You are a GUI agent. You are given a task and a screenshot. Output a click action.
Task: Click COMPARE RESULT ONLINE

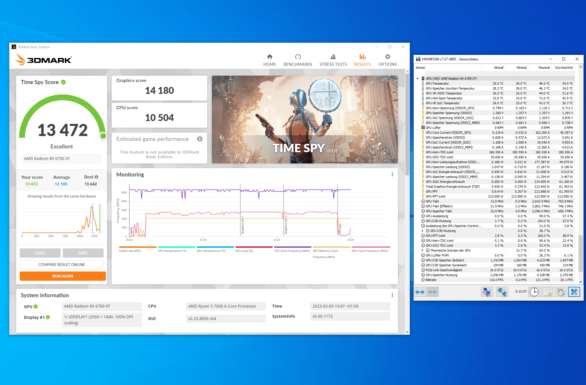(62, 265)
